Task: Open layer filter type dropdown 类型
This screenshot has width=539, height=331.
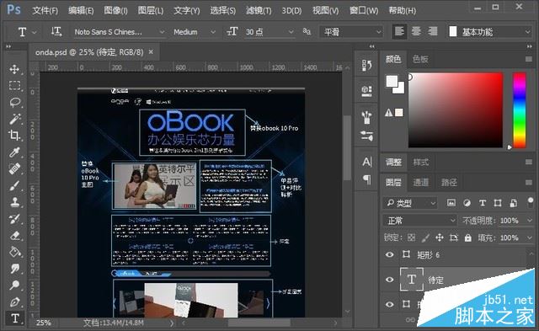Action: point(410,203)
